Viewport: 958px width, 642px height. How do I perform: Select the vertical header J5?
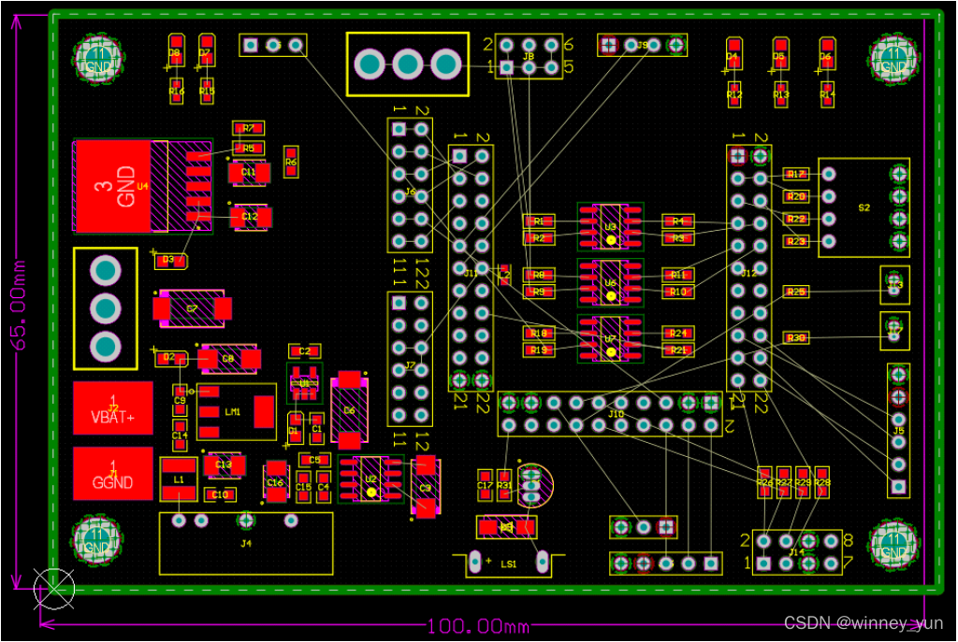coord(898,430)
